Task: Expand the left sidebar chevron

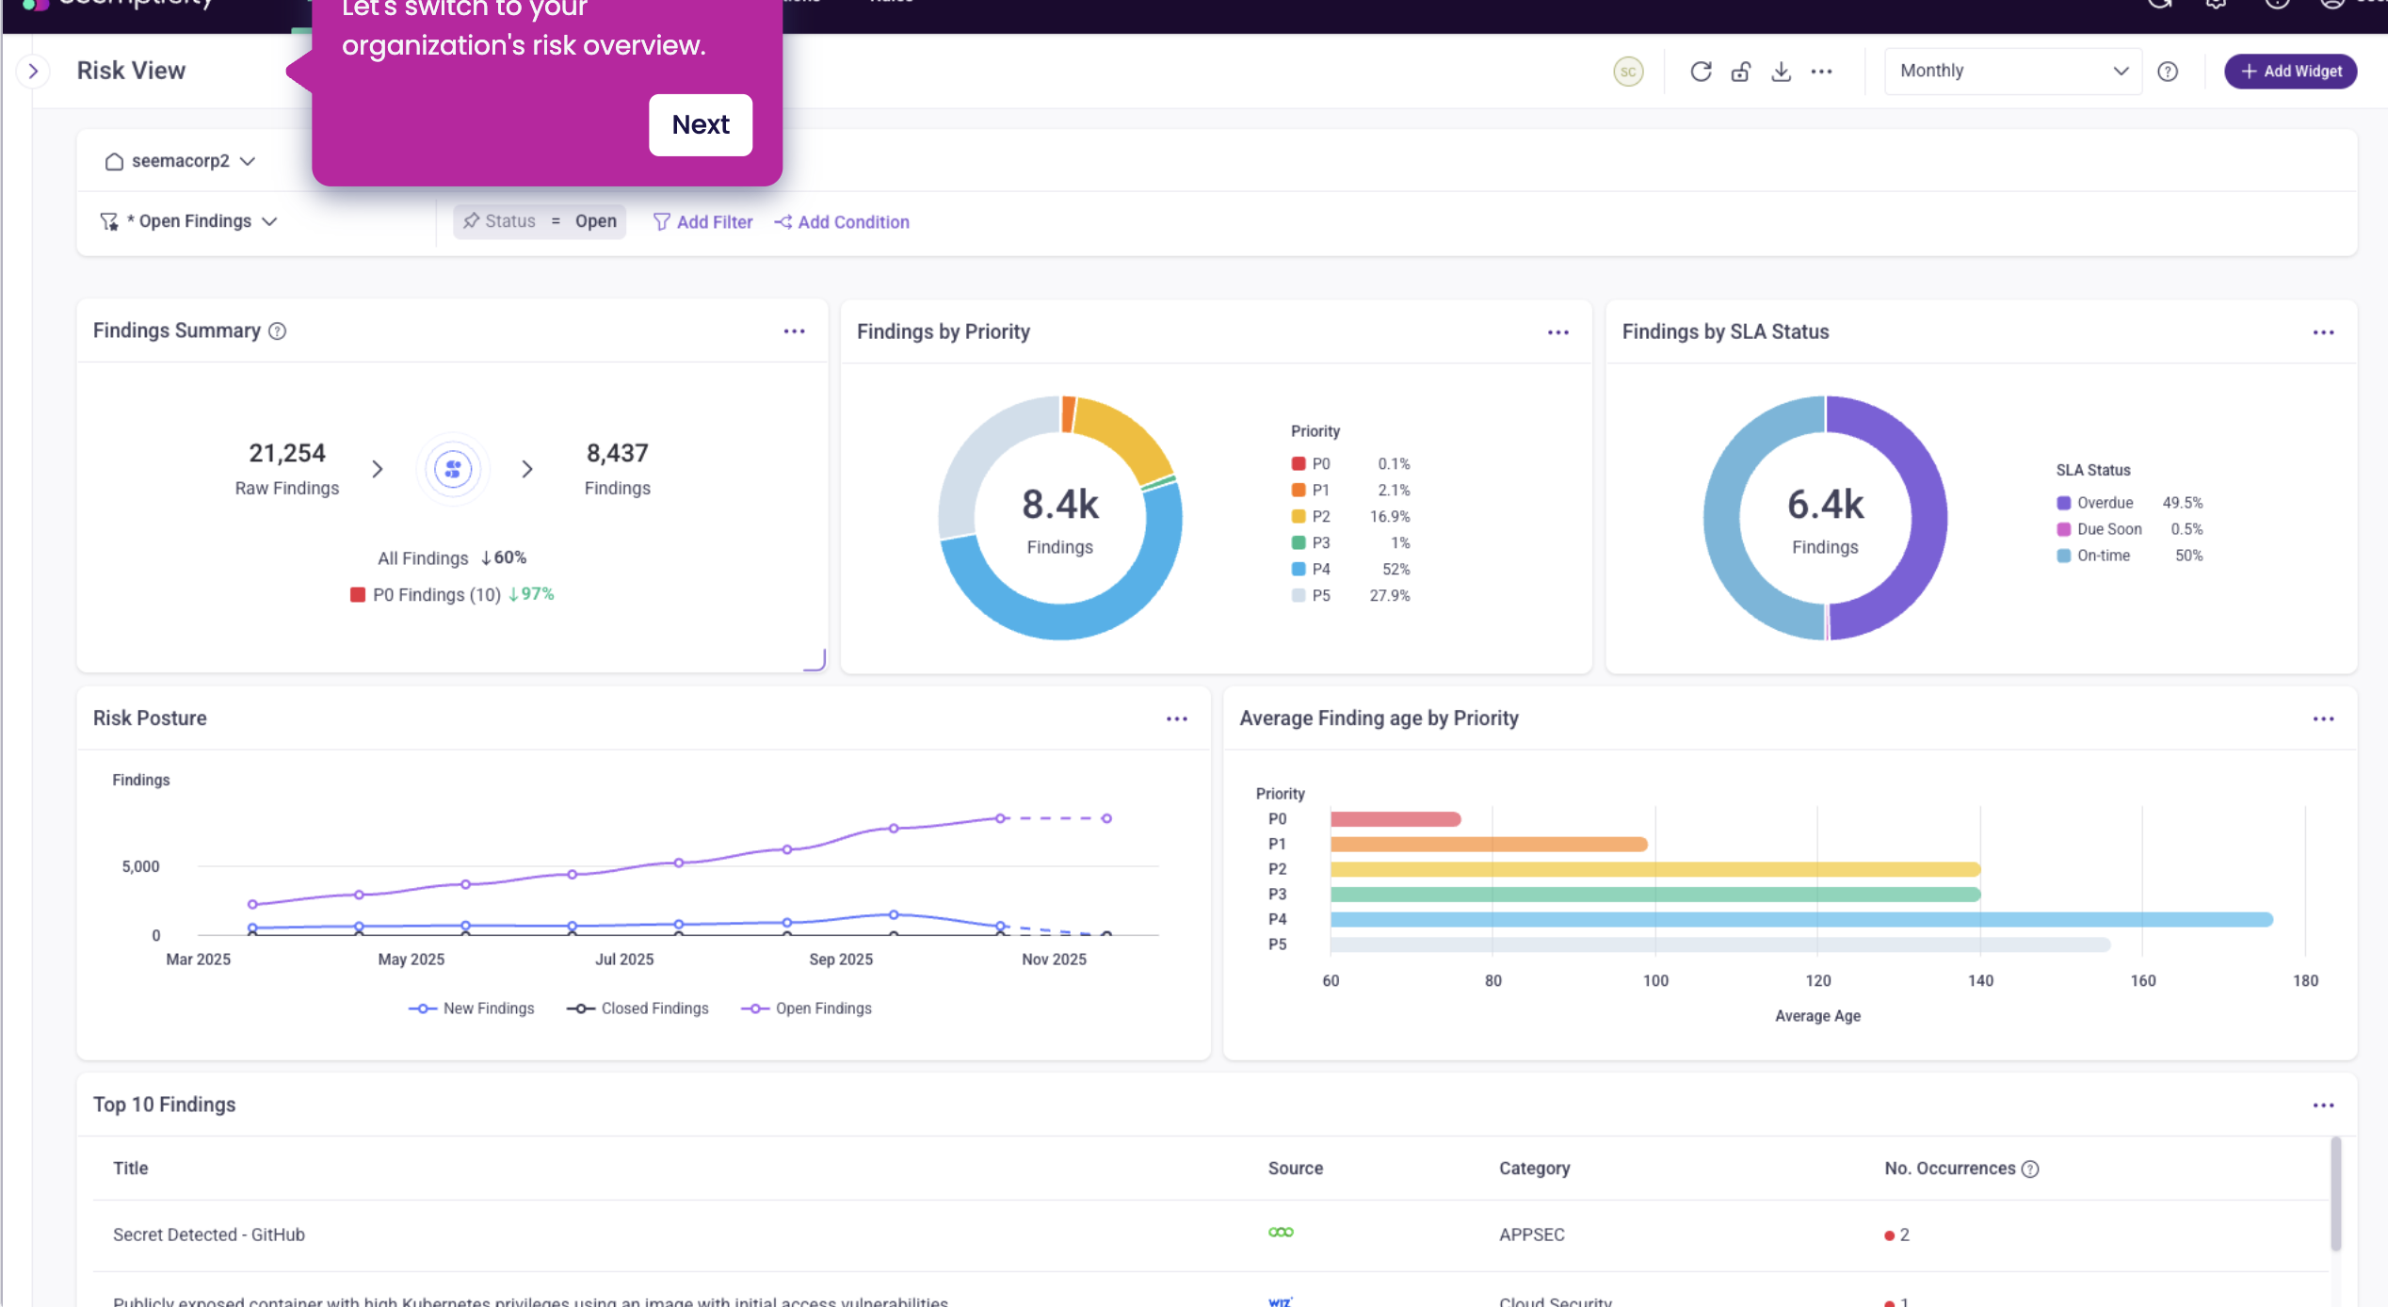Action: tap(34, 72)
